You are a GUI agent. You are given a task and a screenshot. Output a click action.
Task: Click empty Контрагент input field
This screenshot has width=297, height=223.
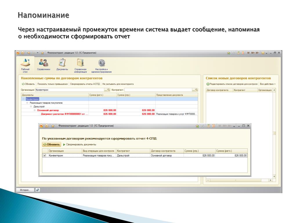pos(158,90)
